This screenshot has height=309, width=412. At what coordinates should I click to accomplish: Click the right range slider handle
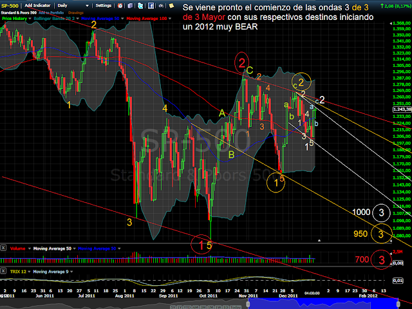click(398, 304)
